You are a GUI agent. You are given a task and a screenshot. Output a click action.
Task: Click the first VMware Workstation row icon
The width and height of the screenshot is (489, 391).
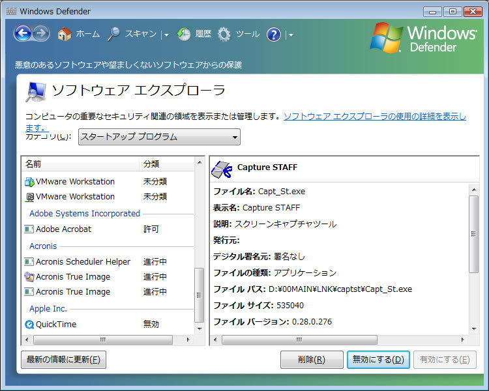pyautogui.click(x=29, y=182)
